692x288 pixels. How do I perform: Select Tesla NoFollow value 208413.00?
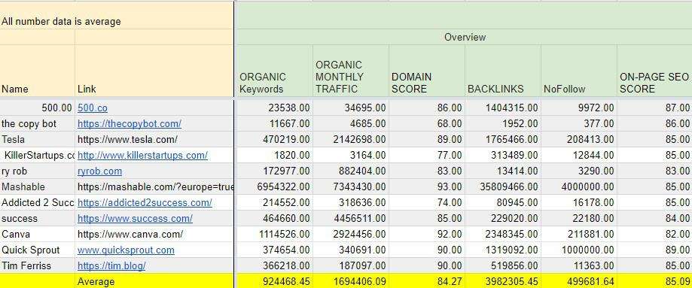579,139
